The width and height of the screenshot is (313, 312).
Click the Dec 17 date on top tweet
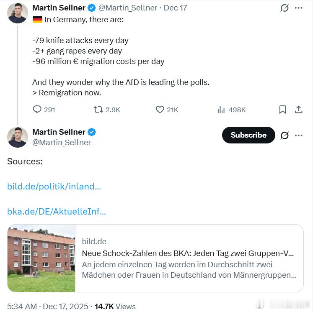coord(176,8)
